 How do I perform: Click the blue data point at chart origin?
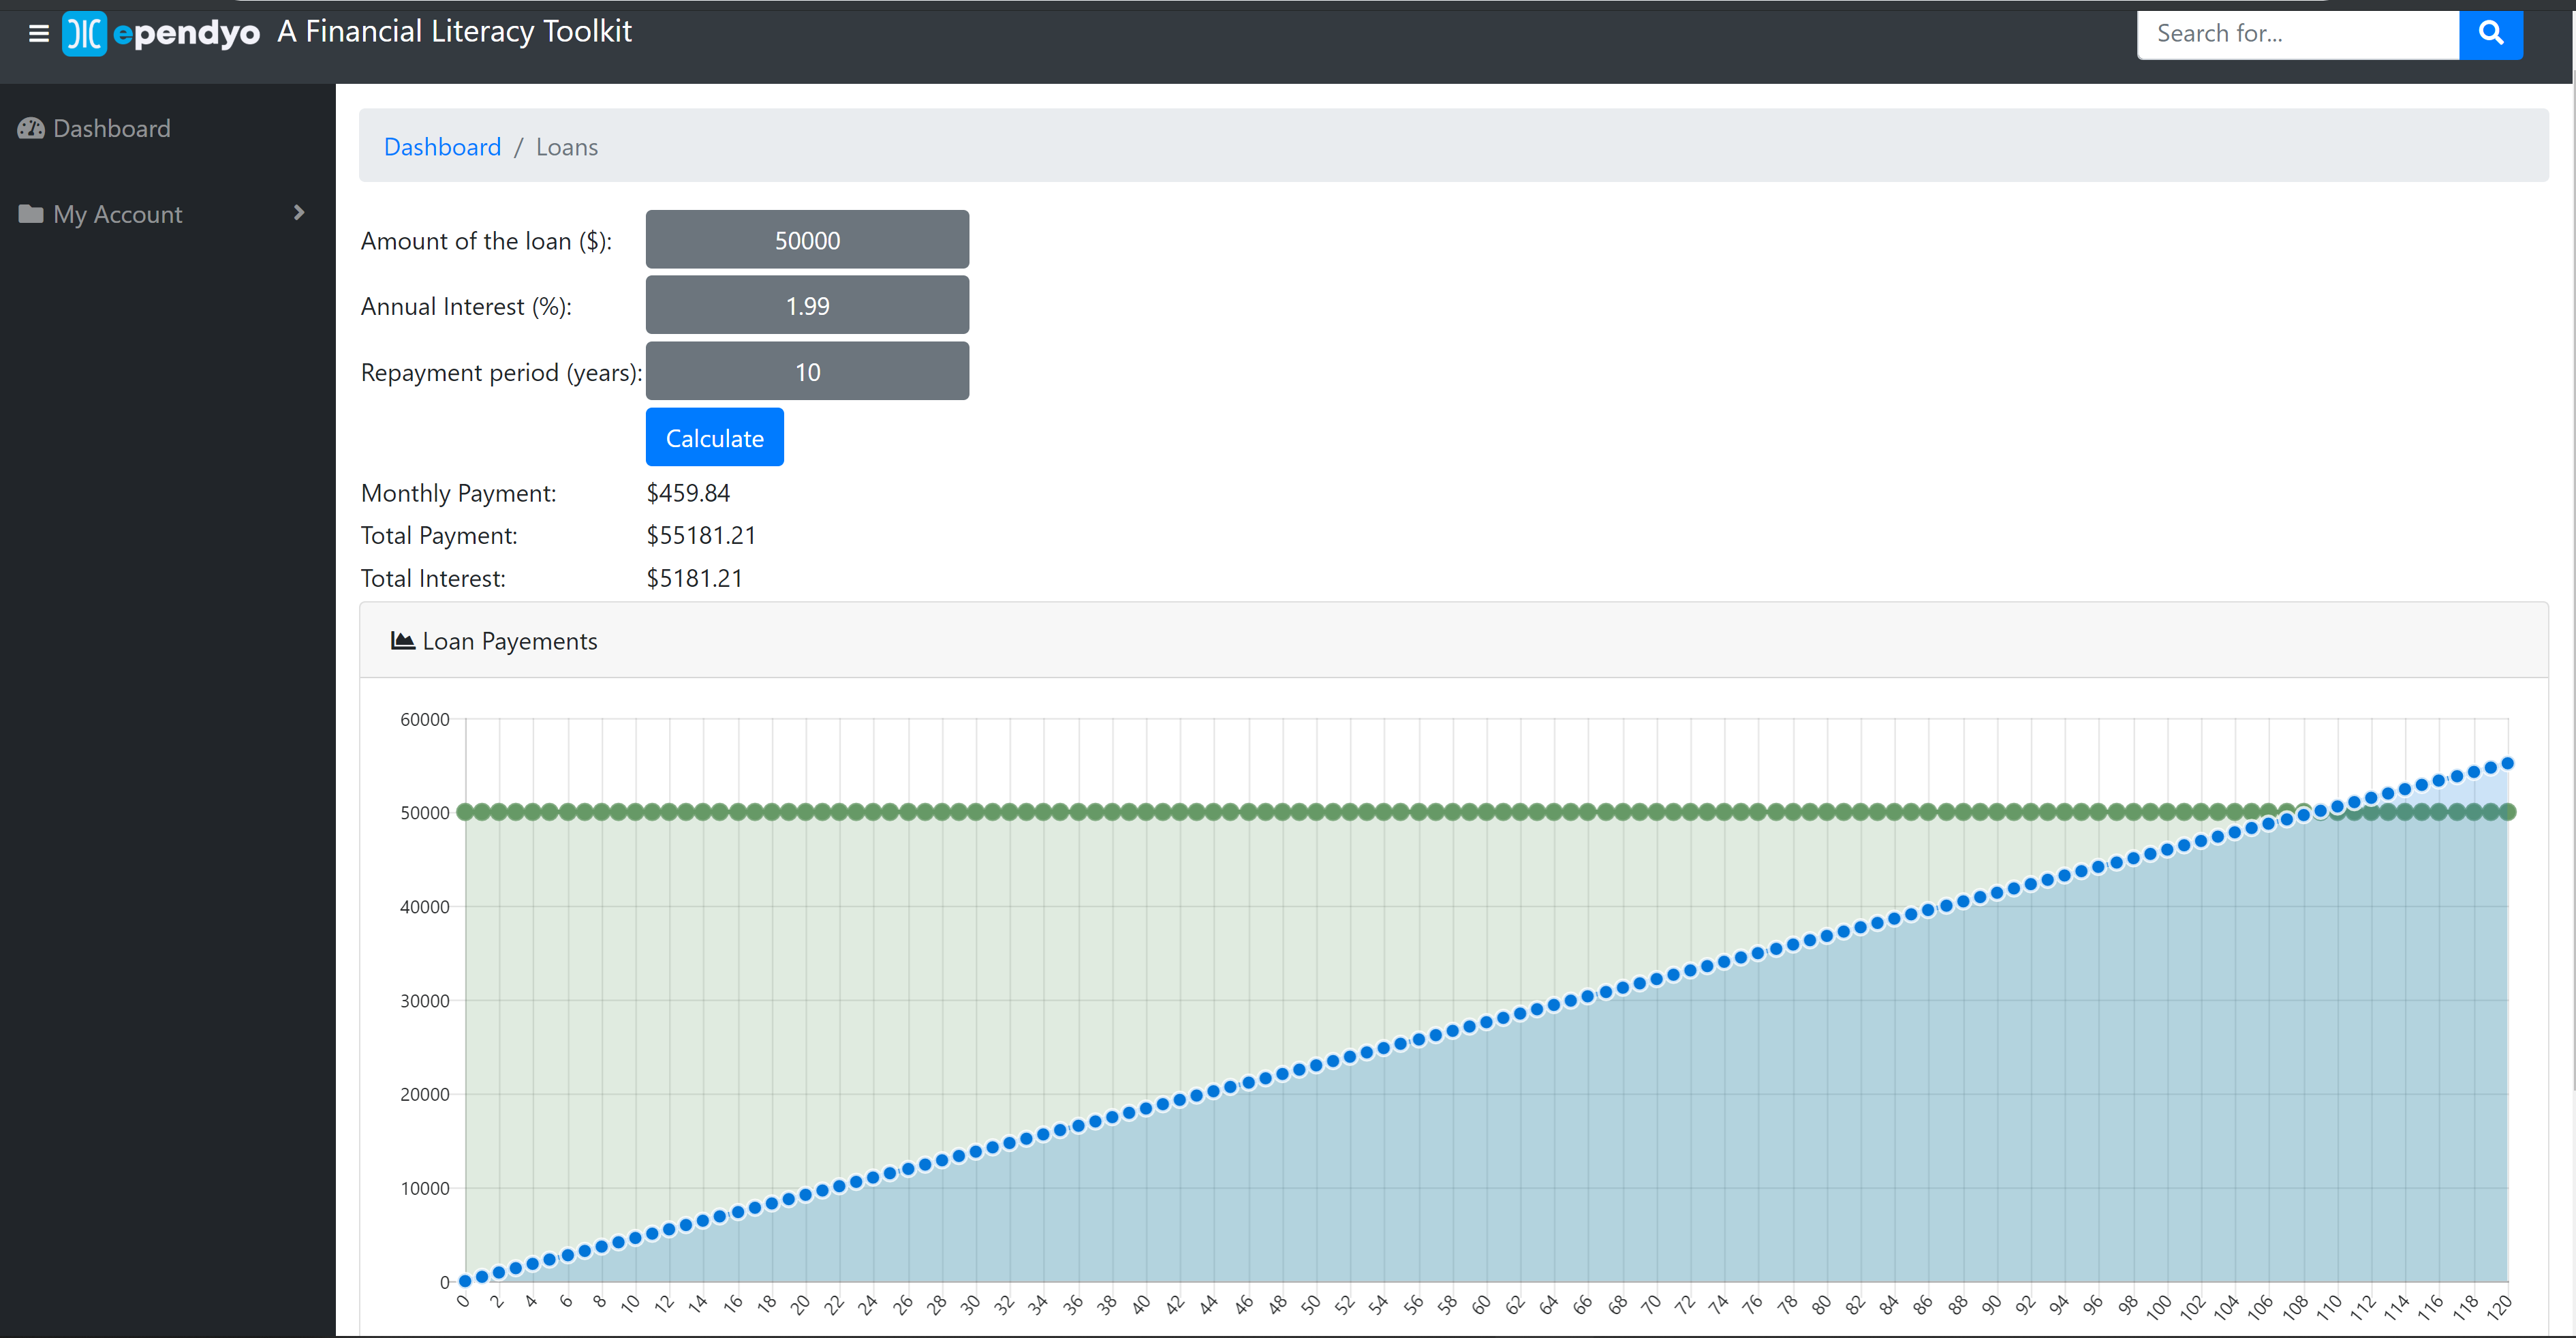tap(465, 1280)
